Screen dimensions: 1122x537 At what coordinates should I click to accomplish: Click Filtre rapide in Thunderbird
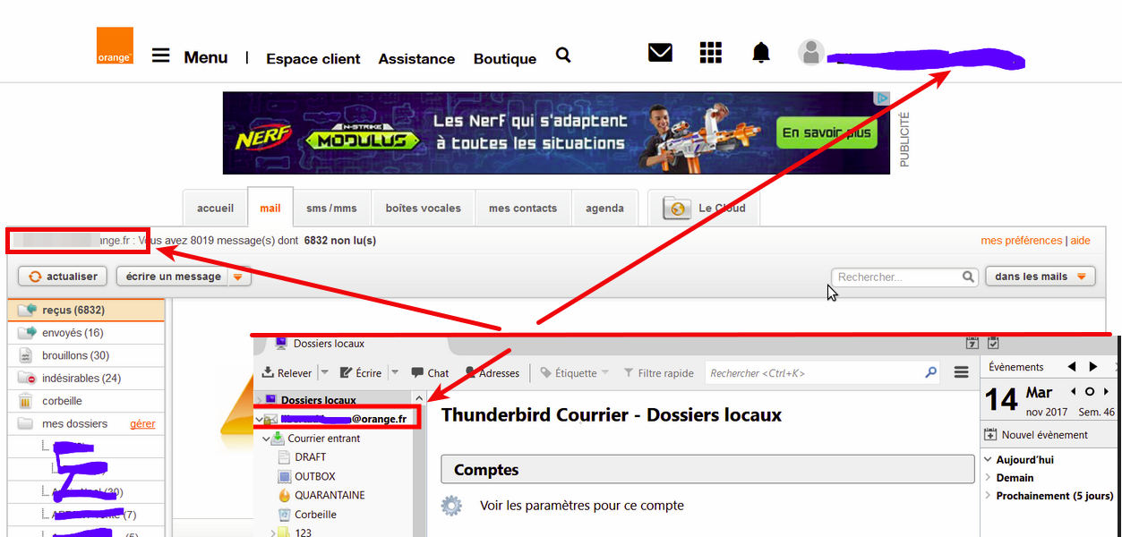[658, 373]
